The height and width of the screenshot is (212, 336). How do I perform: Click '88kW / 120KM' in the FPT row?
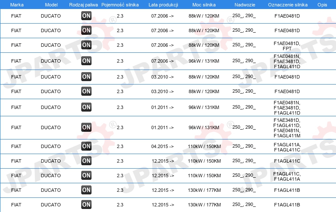204,45
